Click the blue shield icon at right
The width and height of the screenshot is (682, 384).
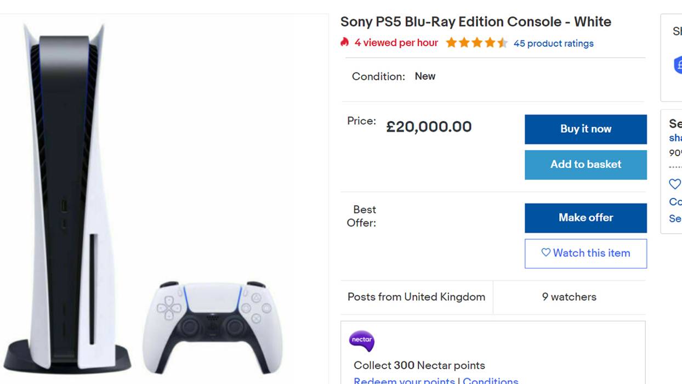(678, 65)
